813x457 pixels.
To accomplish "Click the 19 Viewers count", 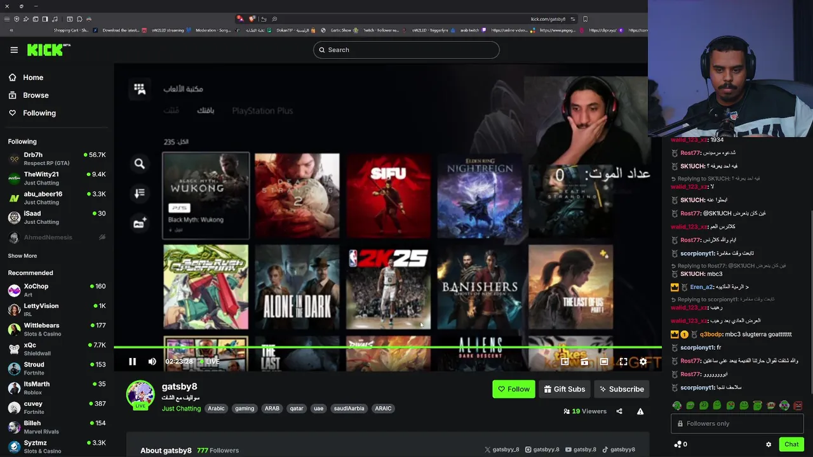I will pyautogui.click(x=585, y=411).
